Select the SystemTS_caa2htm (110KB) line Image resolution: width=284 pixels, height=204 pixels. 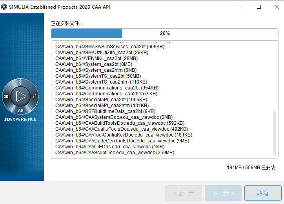click(x=101, y=82)
